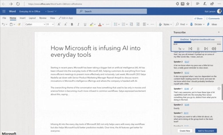
Task: Skip forward in the recording
Action: pos(206,49)
